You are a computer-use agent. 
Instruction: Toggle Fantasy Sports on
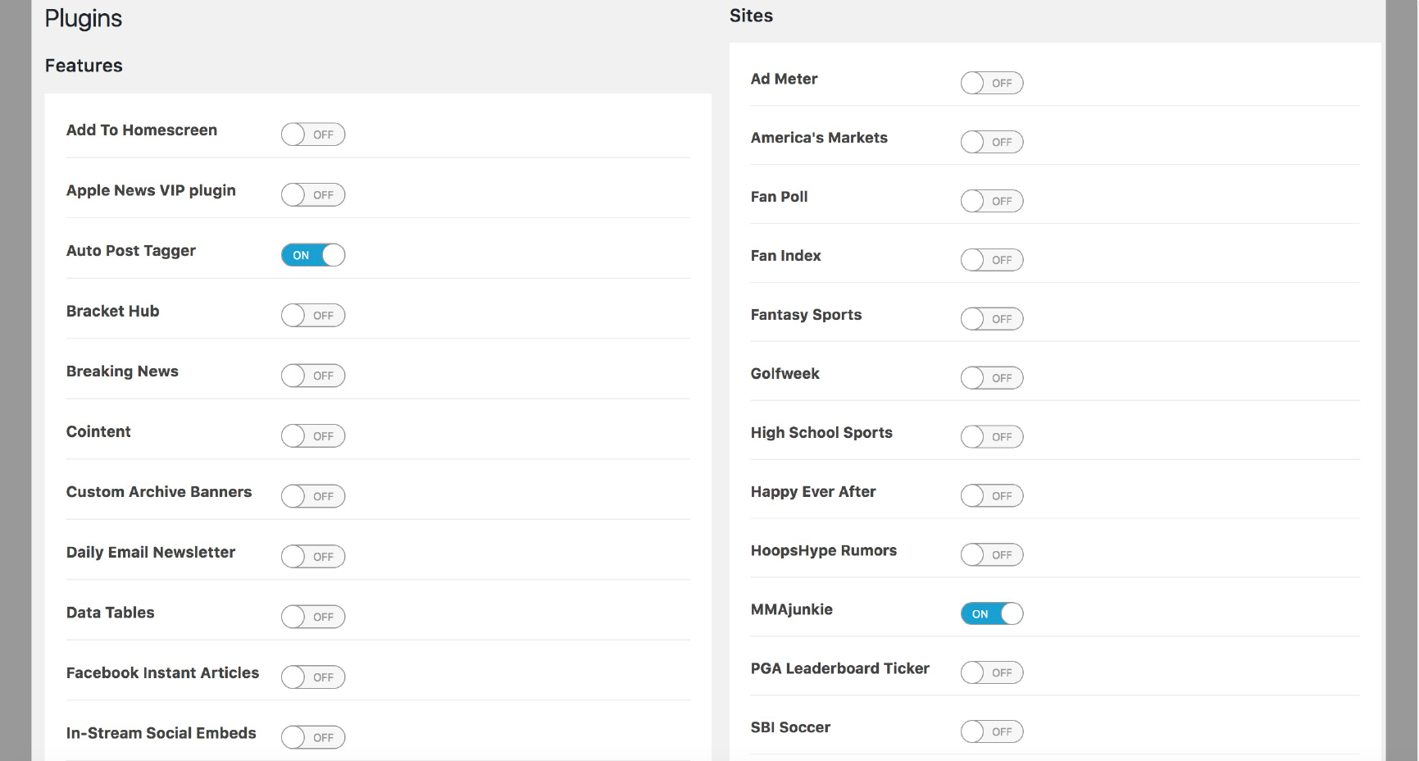[992, 319]
